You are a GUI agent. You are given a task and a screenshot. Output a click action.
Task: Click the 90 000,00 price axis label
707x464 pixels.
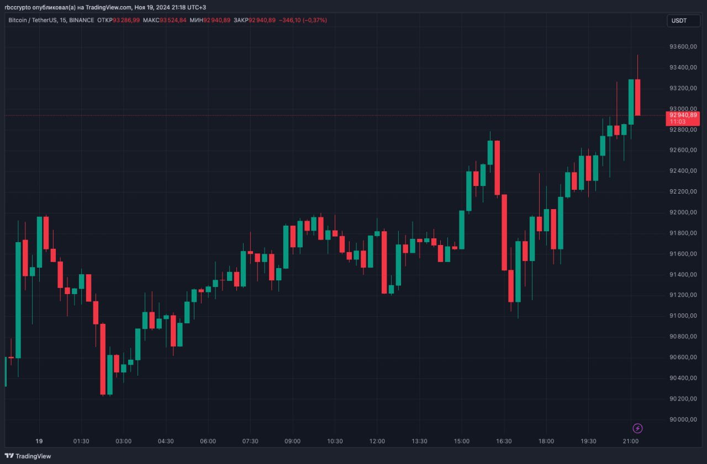(683, 419)
